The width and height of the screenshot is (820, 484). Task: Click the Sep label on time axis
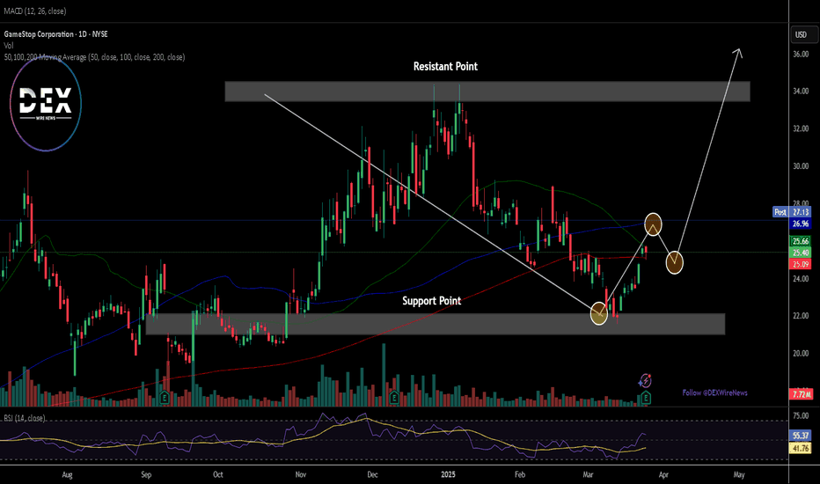click(x=146, y=474)
